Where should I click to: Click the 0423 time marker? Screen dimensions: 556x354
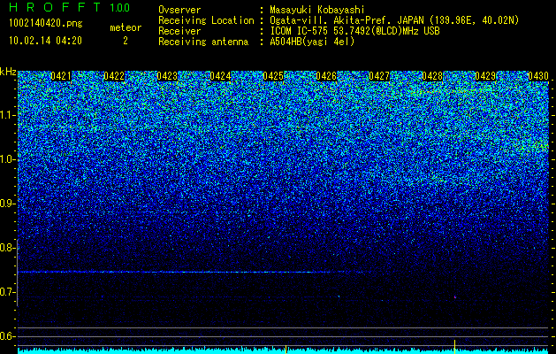coord(167,76)
